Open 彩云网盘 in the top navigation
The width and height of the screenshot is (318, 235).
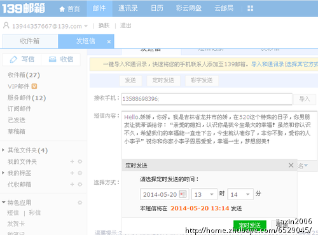tap(189, 8)
